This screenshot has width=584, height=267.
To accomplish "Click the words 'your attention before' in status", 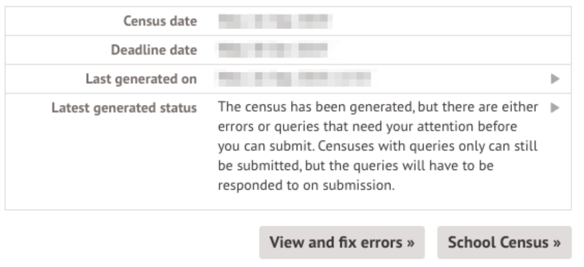I will (x=466, y=127).
